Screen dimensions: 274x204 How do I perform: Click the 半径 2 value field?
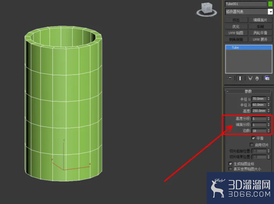259,105
